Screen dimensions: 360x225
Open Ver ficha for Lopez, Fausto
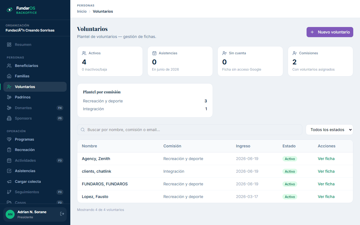[x=326, y=197]
